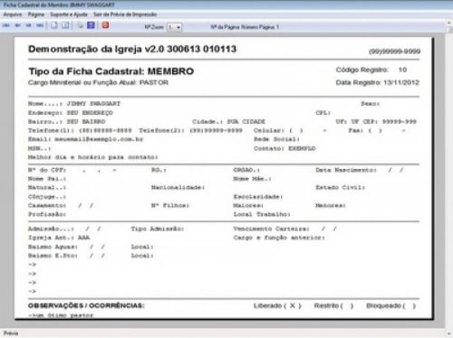Go to next page arrow icon

click(x=28, y=25)
